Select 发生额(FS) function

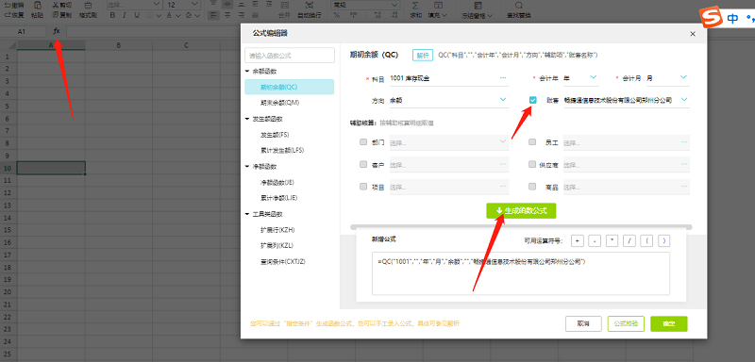point(275,134)
